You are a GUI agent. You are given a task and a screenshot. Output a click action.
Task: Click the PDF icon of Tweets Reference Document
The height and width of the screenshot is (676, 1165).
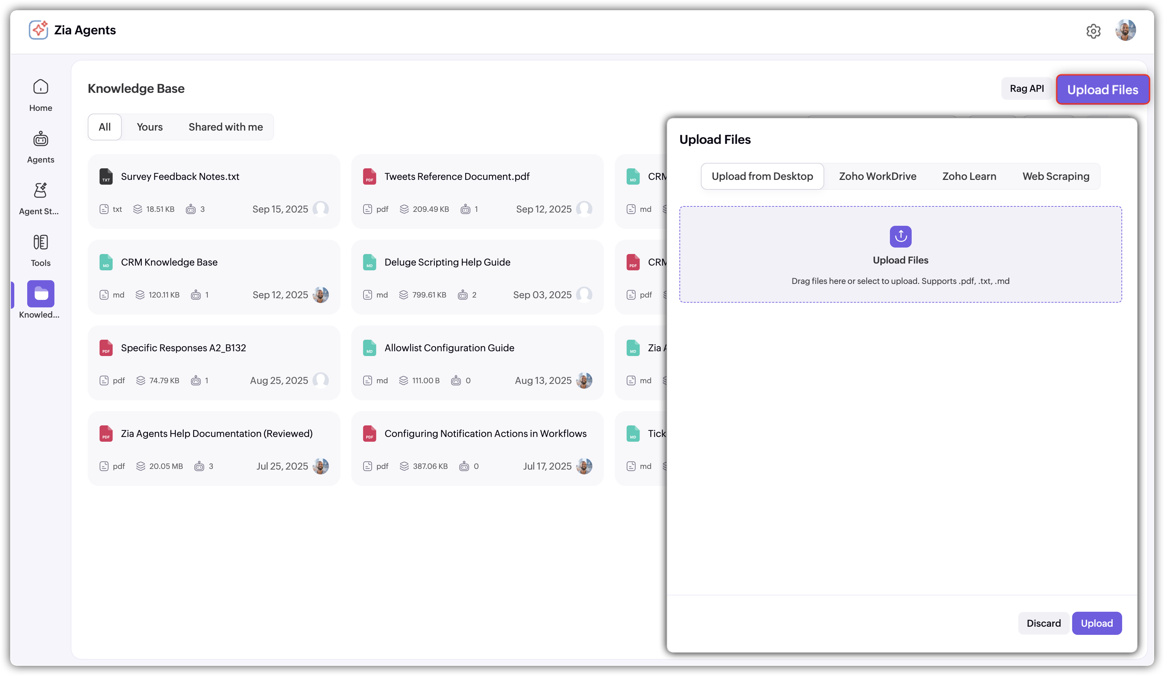[369, 176]
